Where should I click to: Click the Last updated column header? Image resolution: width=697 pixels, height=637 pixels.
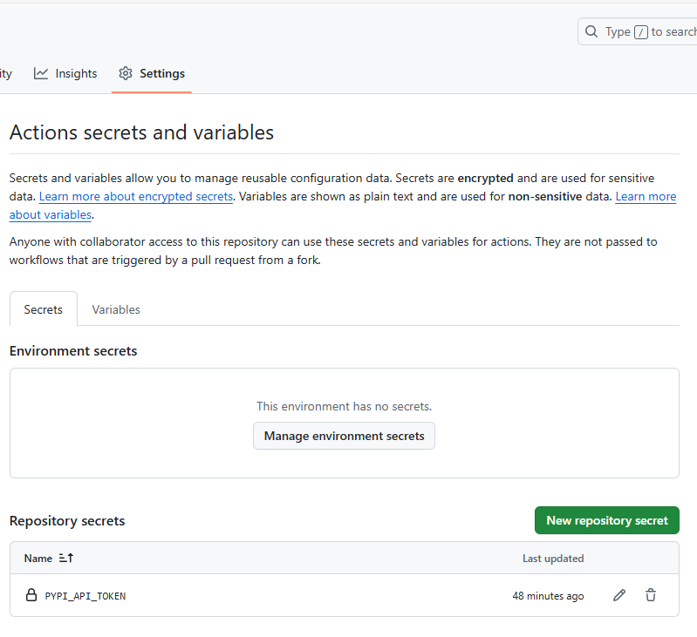[x=552, y=559]
